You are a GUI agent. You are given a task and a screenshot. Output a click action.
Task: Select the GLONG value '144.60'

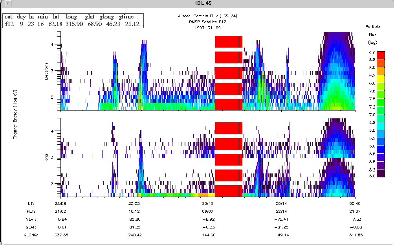(x=209, y=235)
